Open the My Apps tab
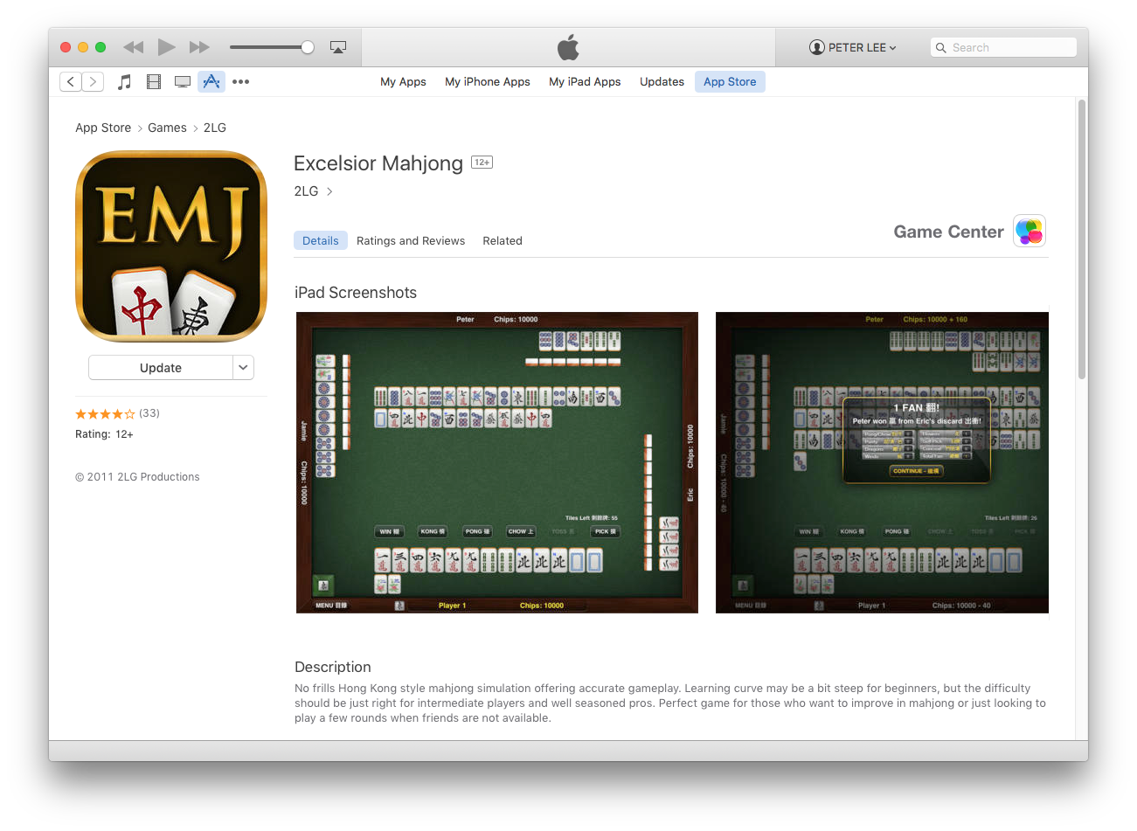1137x831 pixels. 403,81
